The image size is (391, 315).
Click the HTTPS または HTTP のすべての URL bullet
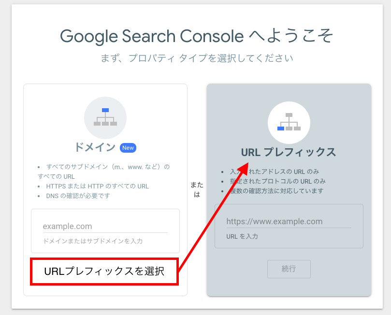click(x=97, y=186)
